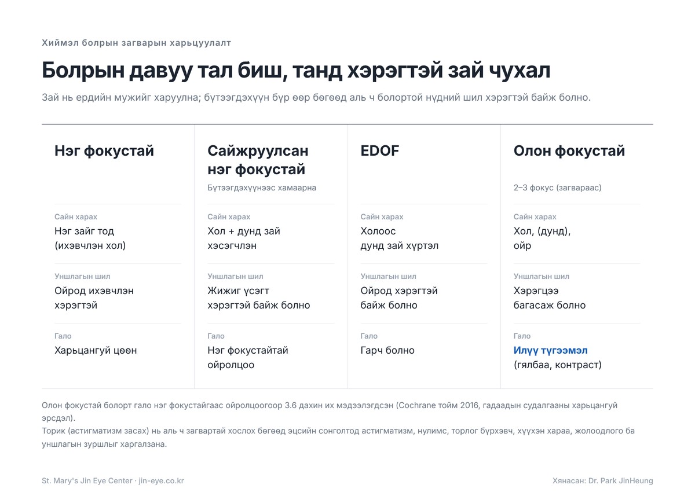Click "Сайн харах" label in EDOF column
The image size is (695, 503).
pos(382,216)
